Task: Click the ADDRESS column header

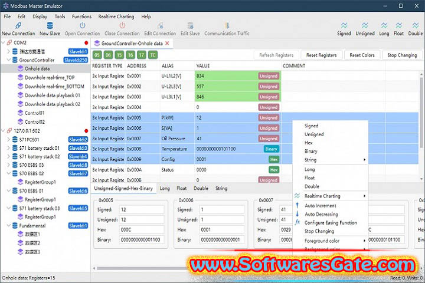Action: (x=136, y=66)
